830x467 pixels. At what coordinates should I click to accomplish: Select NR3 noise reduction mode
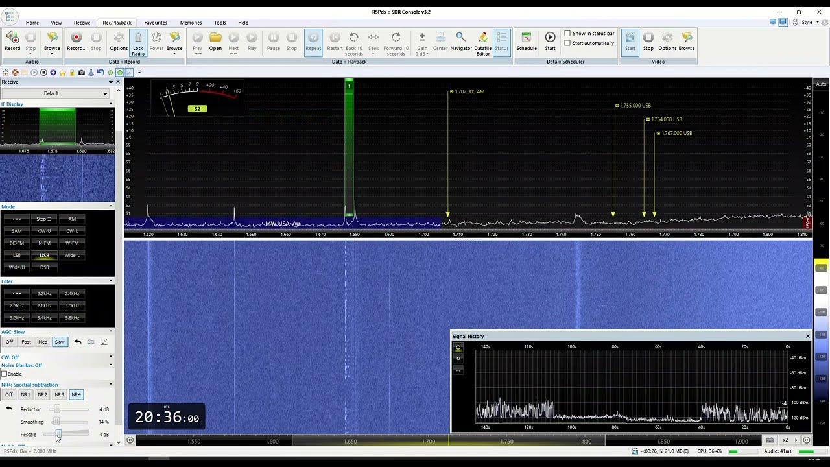(59, 394)
